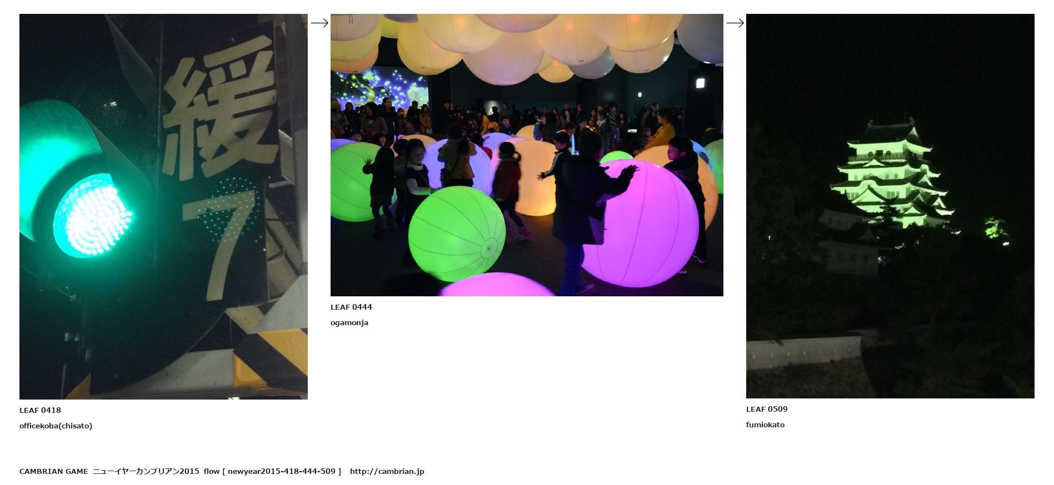Screen dimensions: 1054x485
Task: Select author name ogamonja
Action: click(x=349, y=322)
